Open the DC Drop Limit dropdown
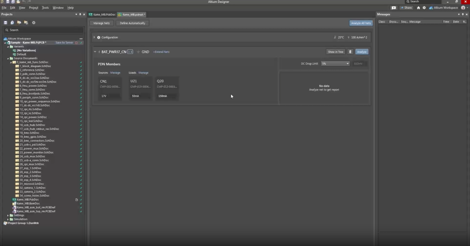Viewport: 470px width, 246px height. 335,63
